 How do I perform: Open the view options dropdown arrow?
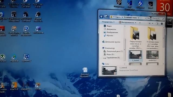click(152, 23)
